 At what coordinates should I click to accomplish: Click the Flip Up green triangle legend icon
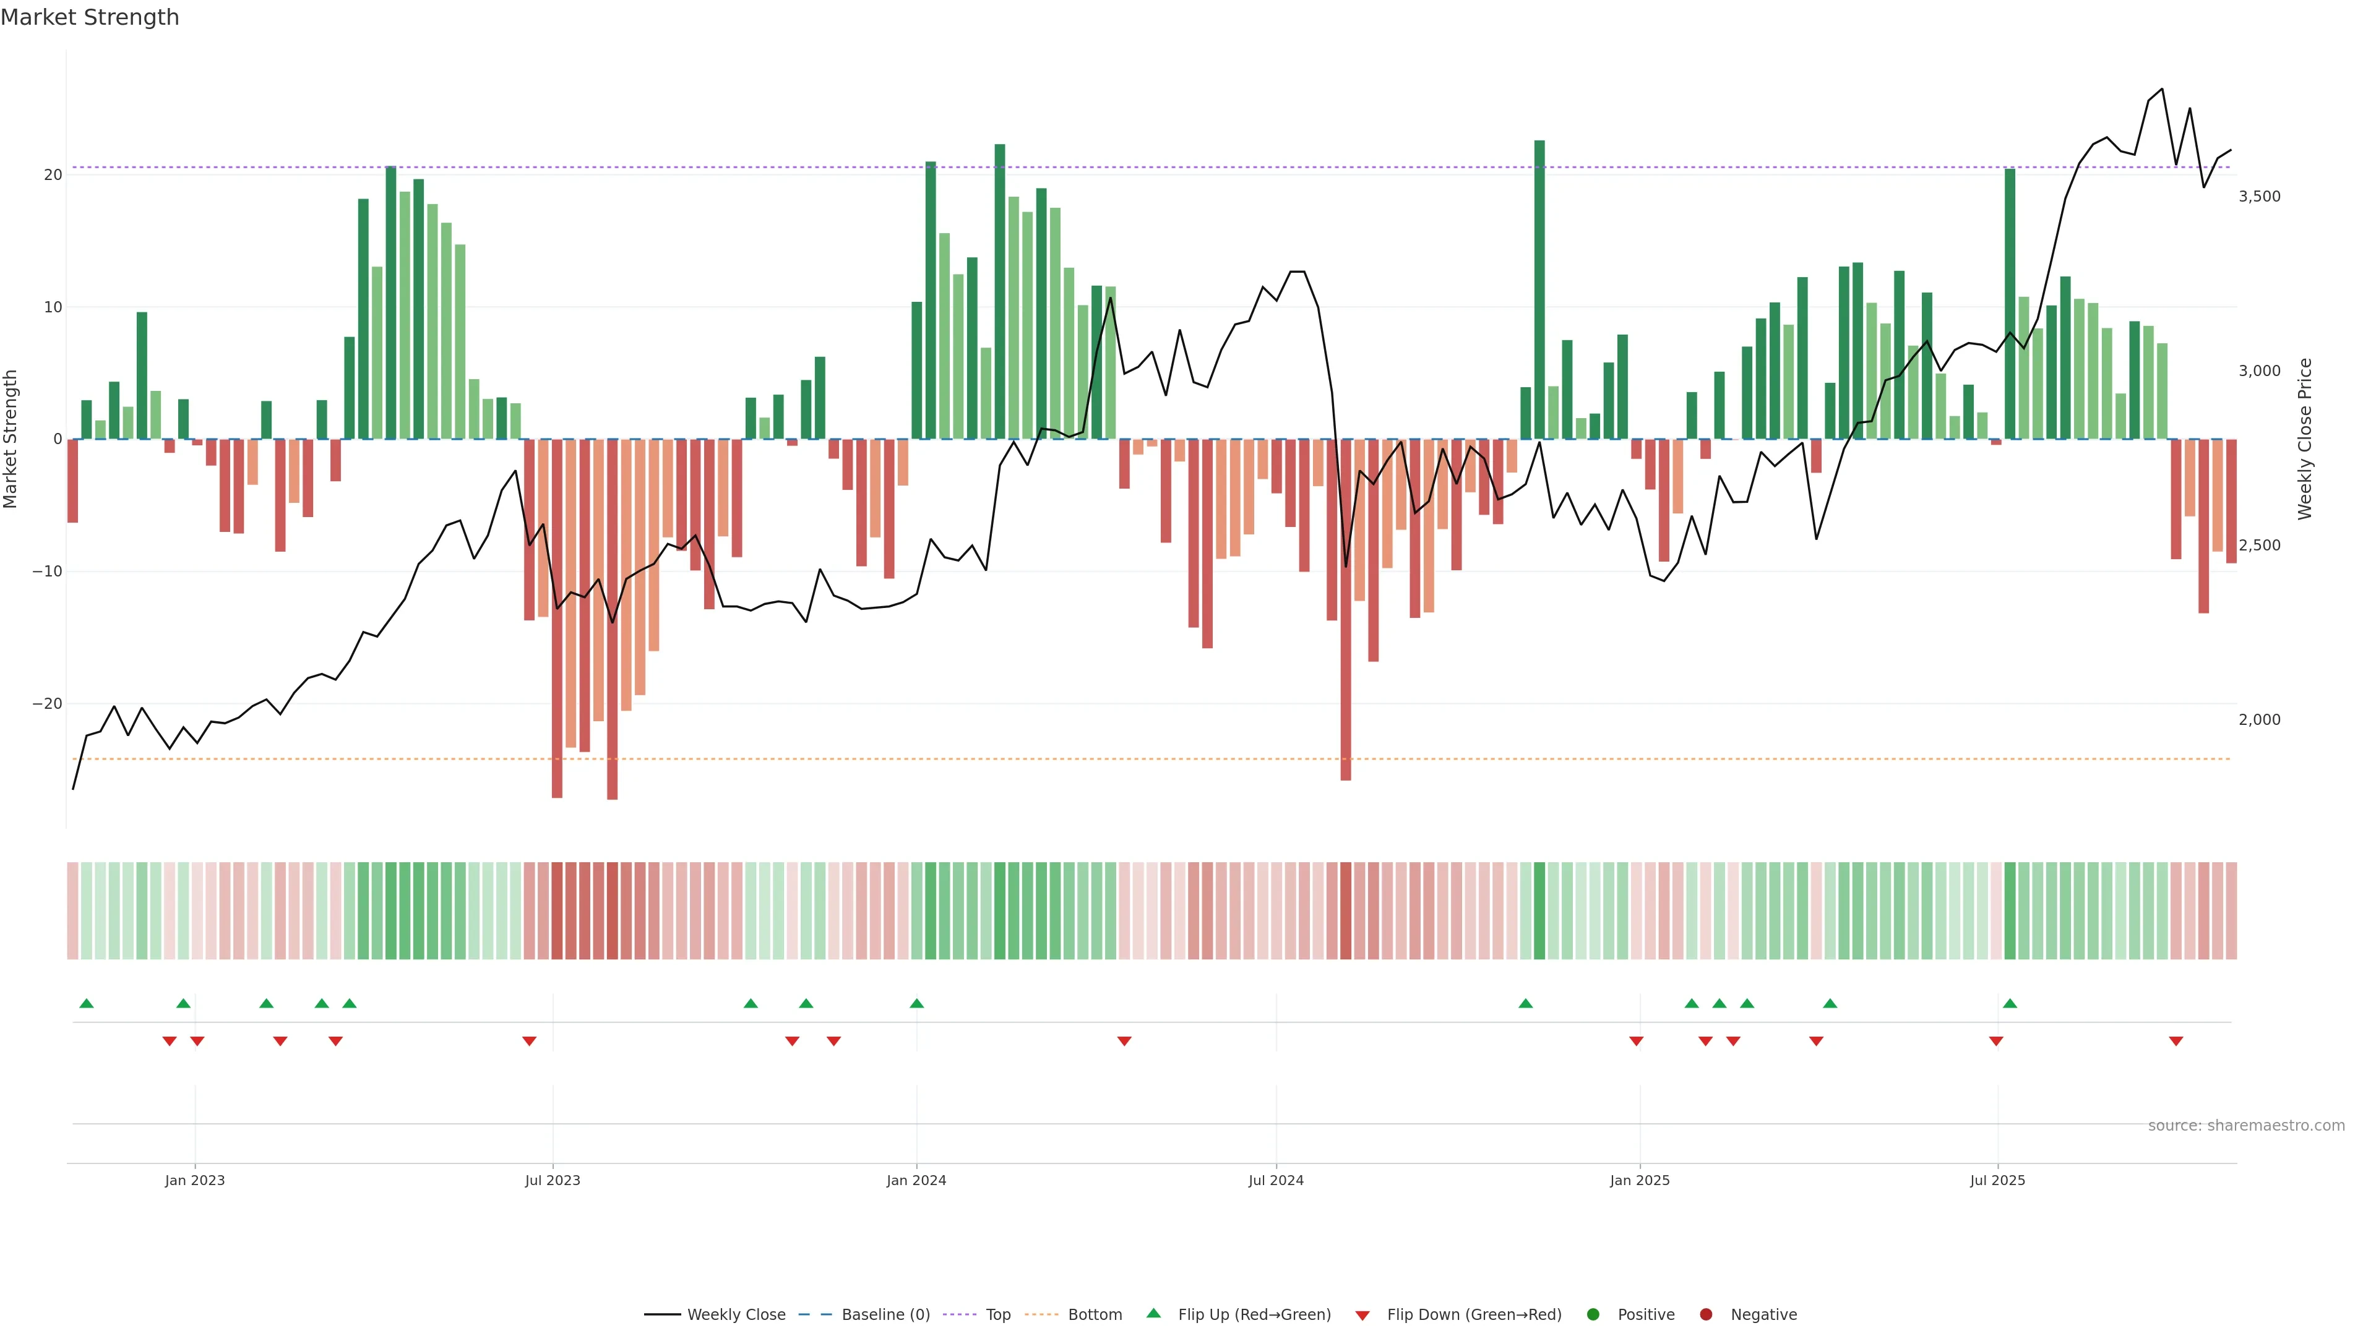1153,1314
